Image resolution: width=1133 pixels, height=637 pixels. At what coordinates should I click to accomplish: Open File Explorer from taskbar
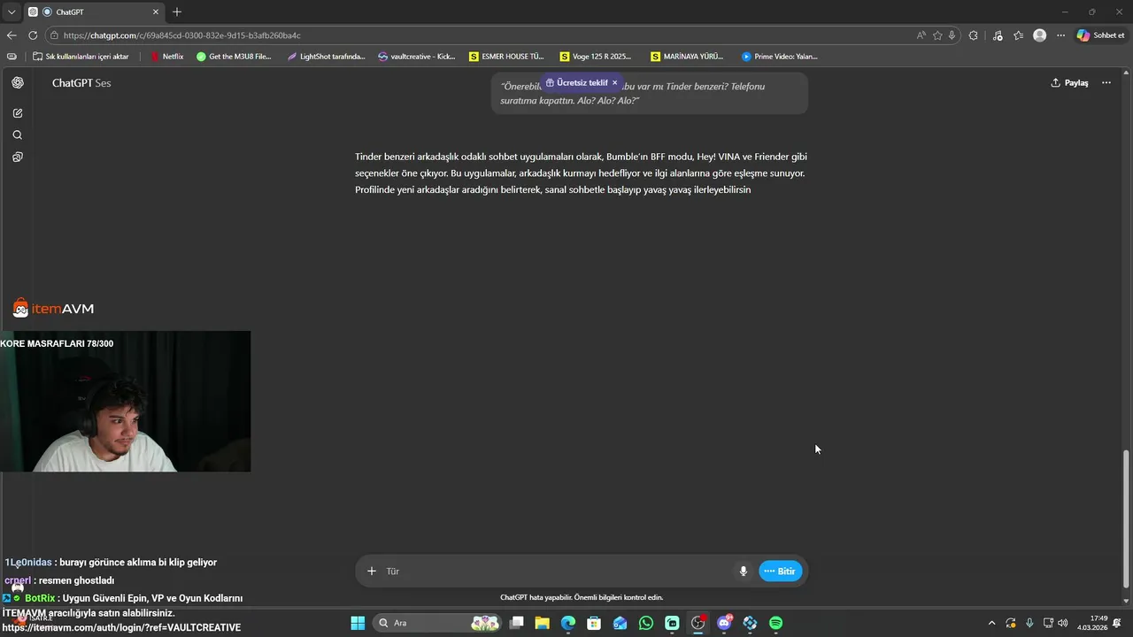(543, 623)
